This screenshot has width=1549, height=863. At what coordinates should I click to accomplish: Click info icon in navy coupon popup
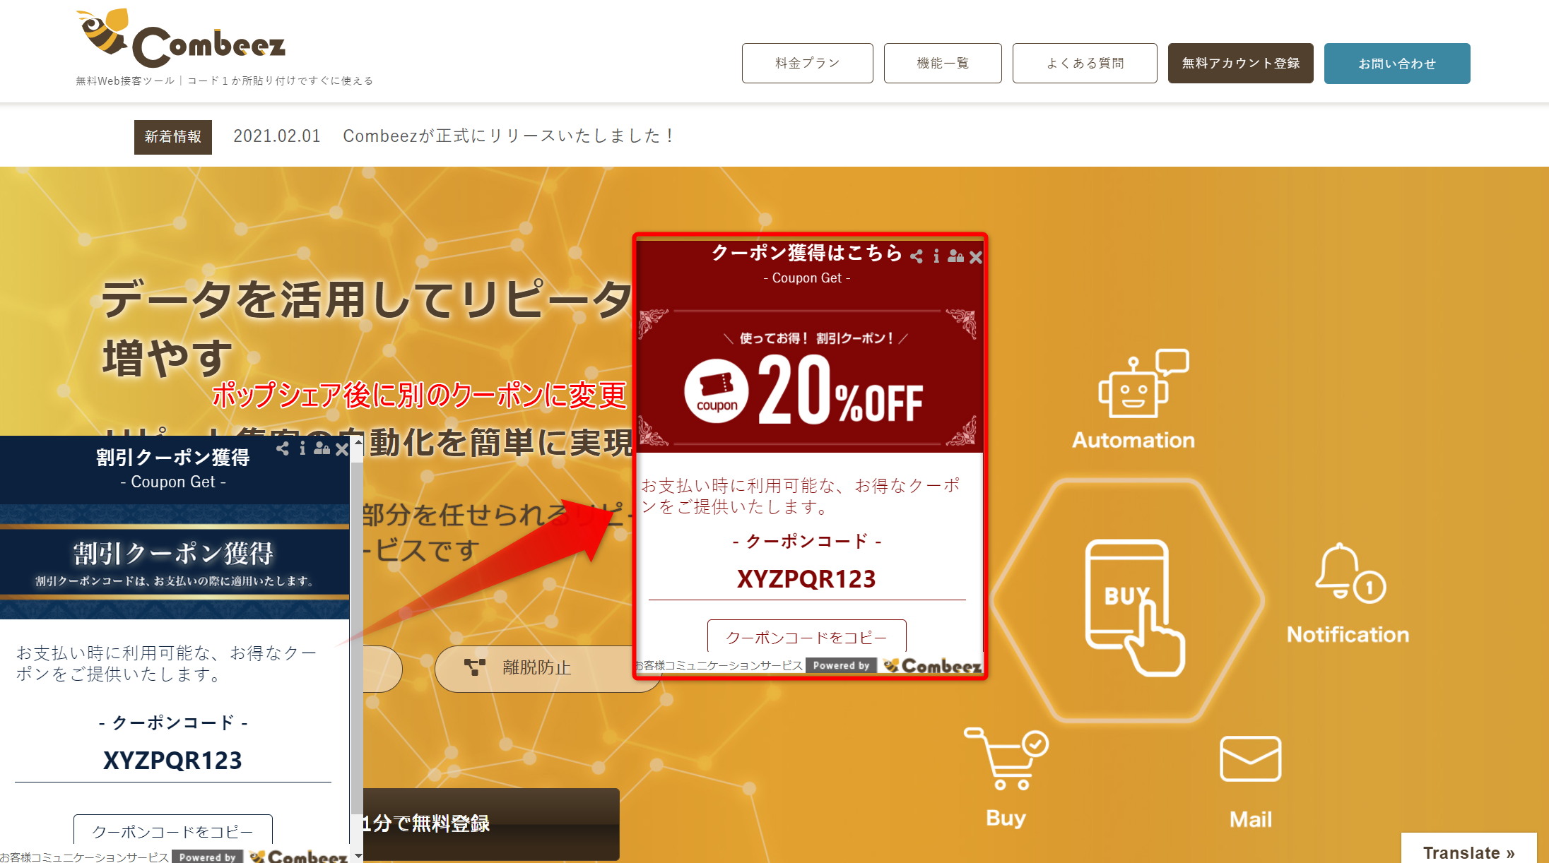[302, 448]
